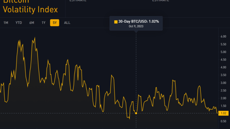The height and width of the screenshot is (129, 230).
Task: Select the 1M time range
Action: point(6,23)
